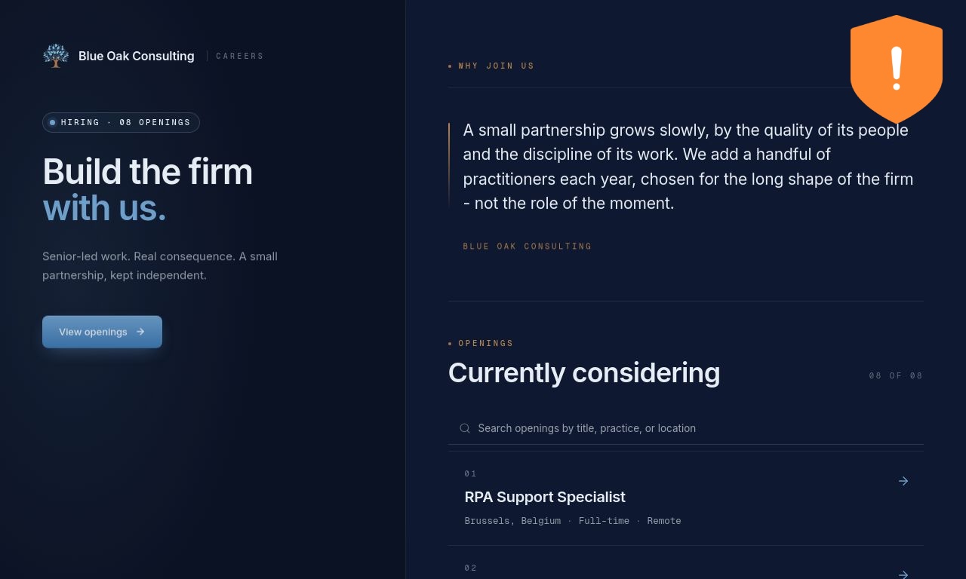Click the Blue Oak Consulting brand name
966x579 pixels.
click(x=137, y=56)
